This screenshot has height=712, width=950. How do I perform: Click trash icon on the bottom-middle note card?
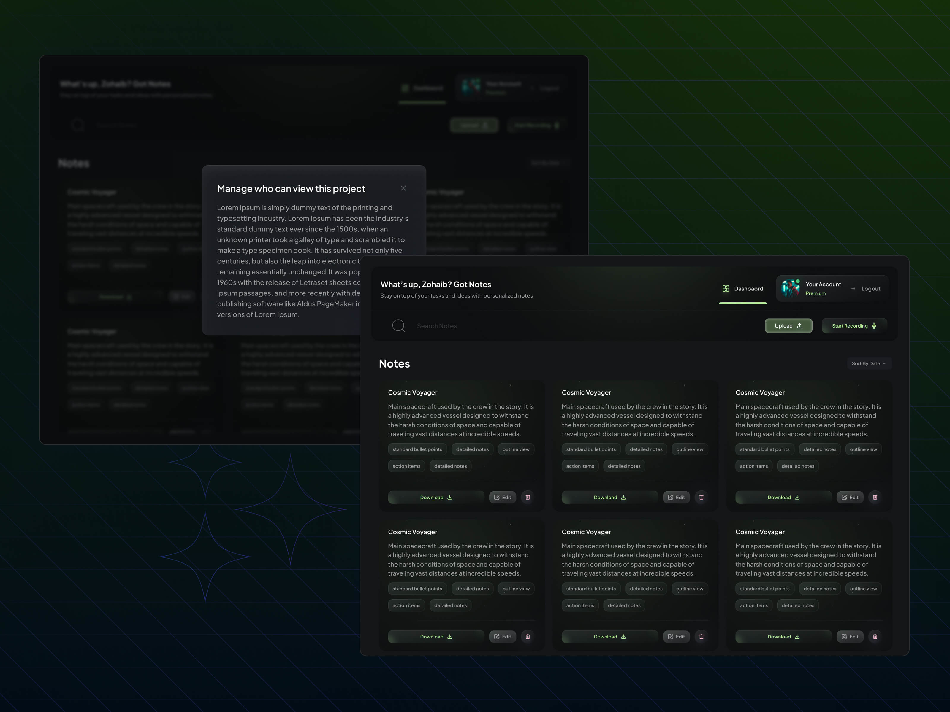[701, 636]
